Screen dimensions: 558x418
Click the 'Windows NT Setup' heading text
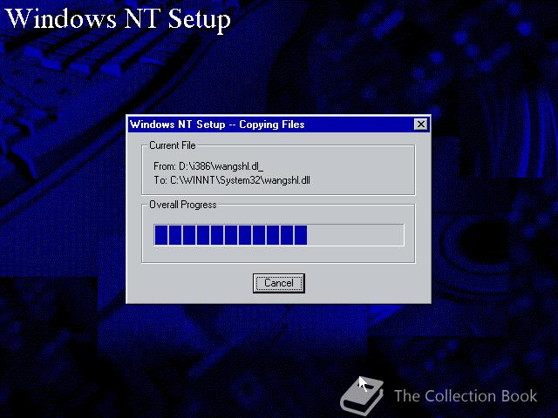click(x=119, y=18)
